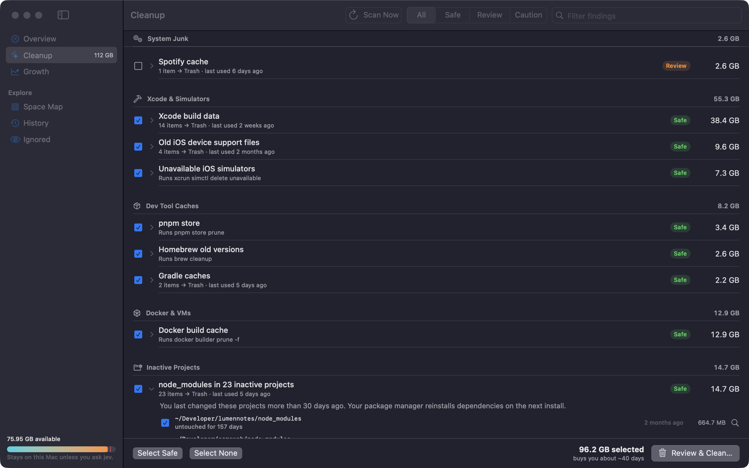Click the Xcode & Simulators hammer icon
749x468 pixels.
138,99
